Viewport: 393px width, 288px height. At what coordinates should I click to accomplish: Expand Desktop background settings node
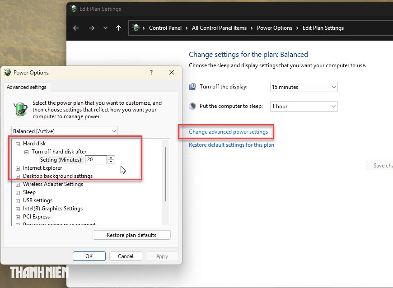point(18,177)
